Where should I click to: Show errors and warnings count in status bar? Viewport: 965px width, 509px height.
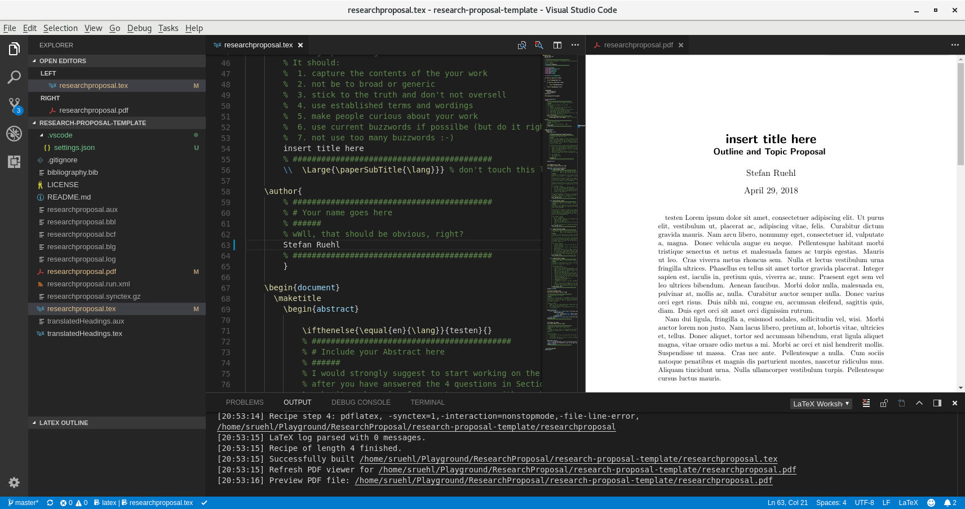pos(74,503)
